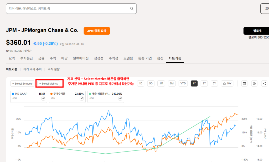This screenshot has height=162, width=269.
Task: Click the share chart icon
Action: [264, 83]
